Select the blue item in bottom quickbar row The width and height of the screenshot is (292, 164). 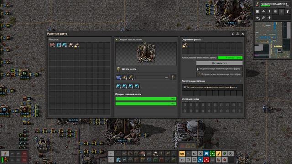click(x=119, y=159)
